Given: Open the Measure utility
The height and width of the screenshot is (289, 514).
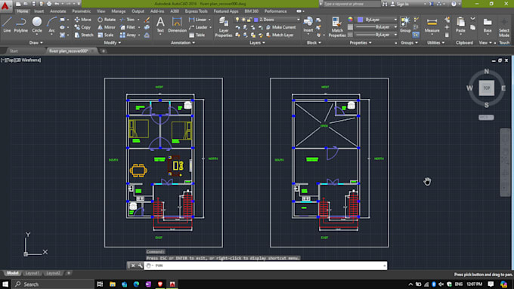Looking at the screenshot, I should [x=432, y=25].
